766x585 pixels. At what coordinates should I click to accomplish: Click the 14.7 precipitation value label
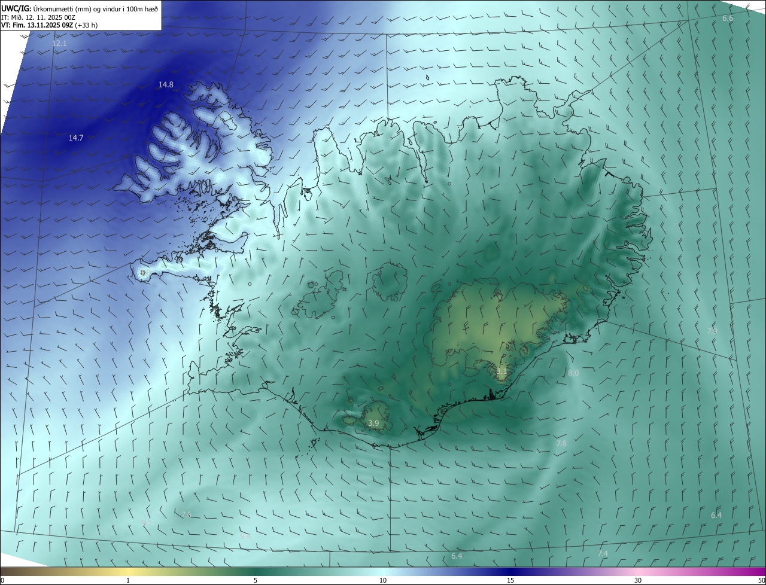pos(76,138)
